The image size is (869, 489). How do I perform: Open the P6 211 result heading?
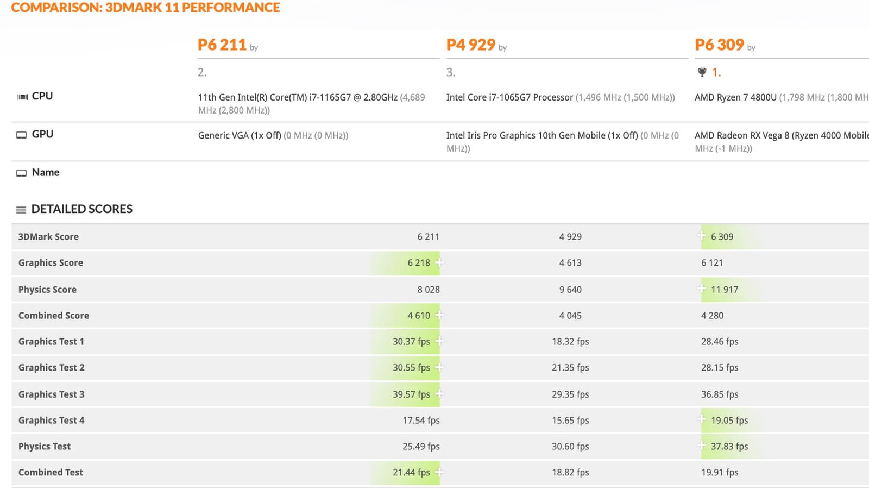[x=222, y=45]
